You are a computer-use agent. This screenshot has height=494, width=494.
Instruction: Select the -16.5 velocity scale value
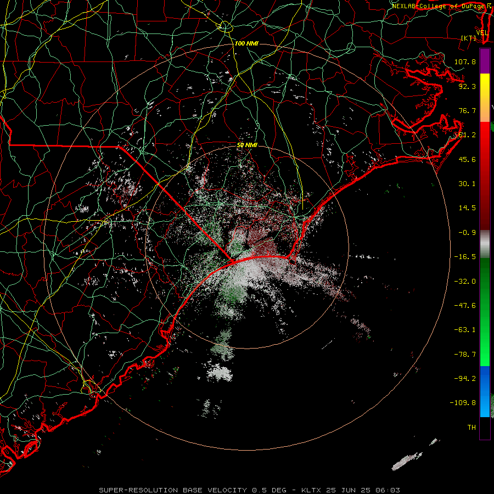point(465,257)
